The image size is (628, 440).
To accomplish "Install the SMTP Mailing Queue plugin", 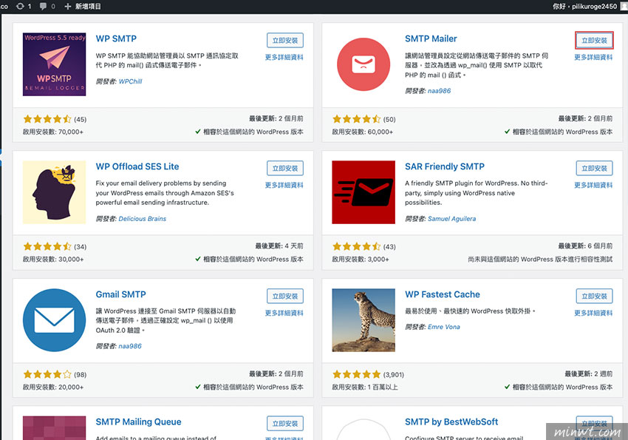I will tap(285, 424).
